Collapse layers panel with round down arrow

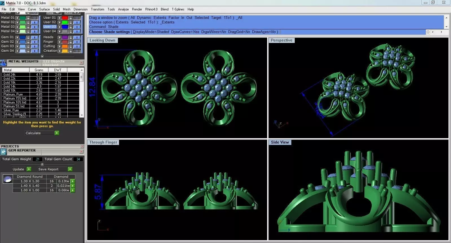[x=42, y=57]
